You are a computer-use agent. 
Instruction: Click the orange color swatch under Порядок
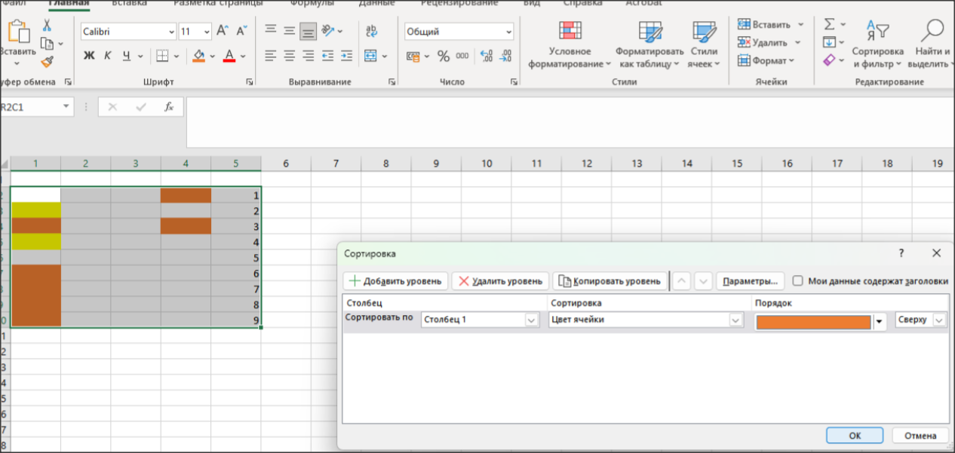[813, 322]
